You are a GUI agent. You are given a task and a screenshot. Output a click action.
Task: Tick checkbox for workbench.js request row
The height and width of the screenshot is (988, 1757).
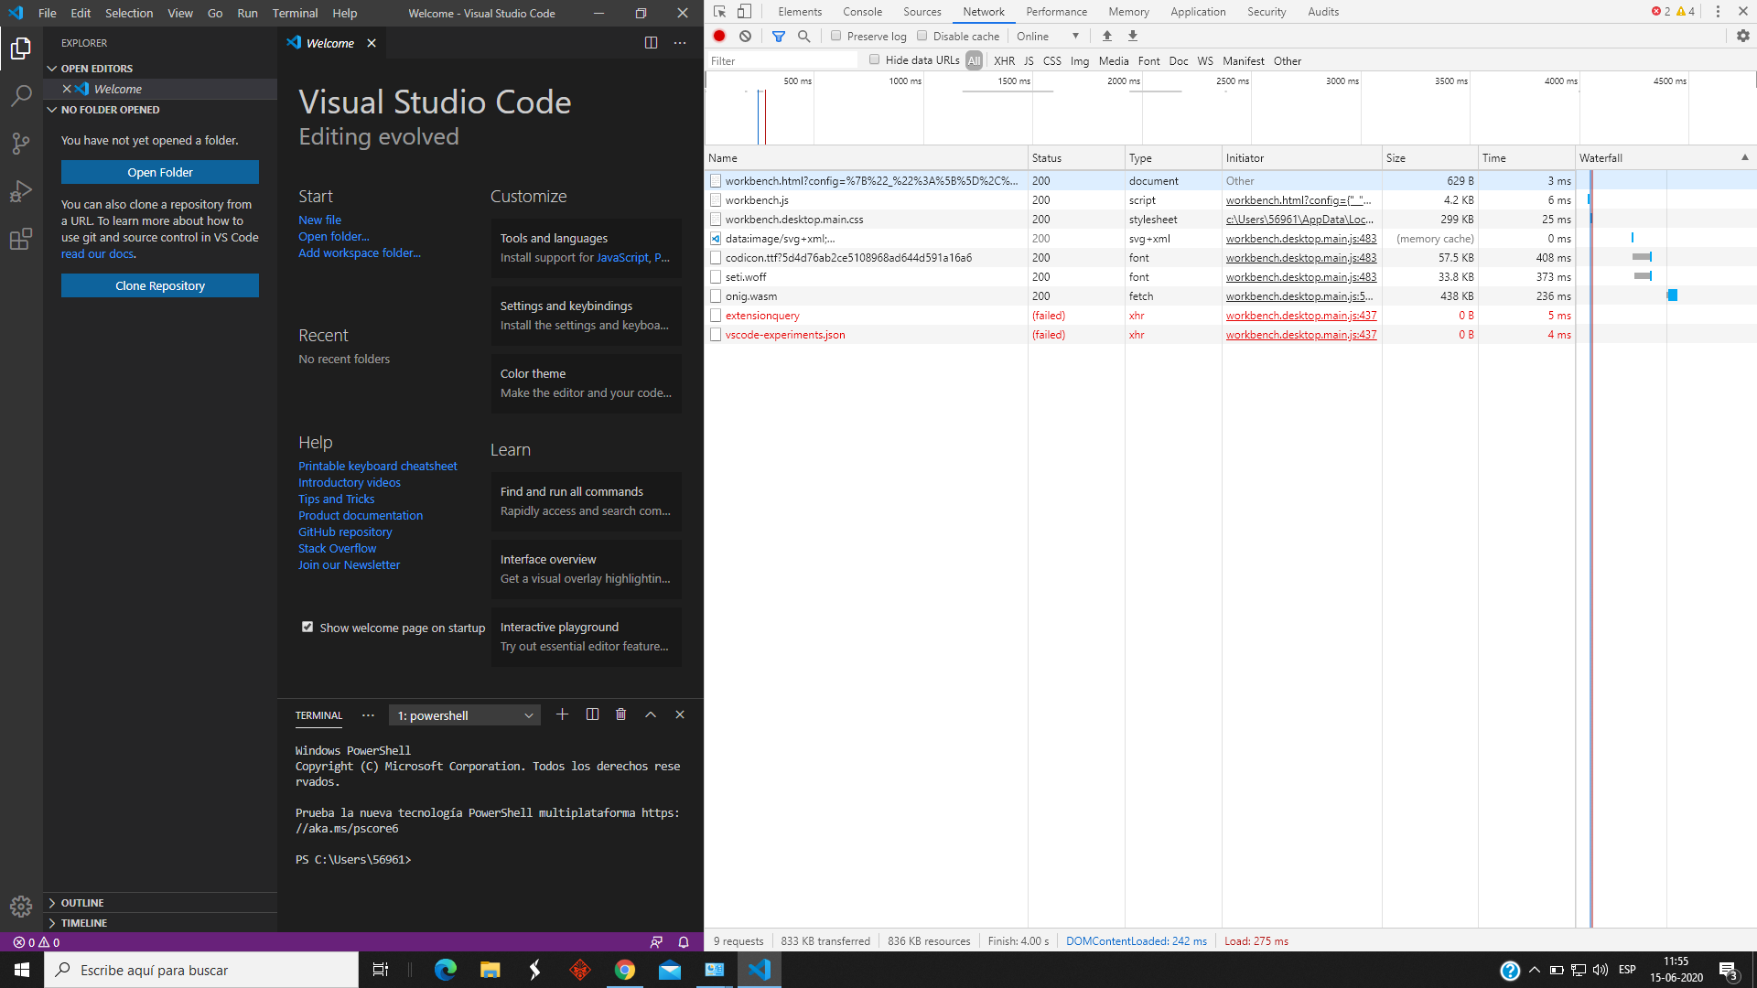tap(716, 200)
